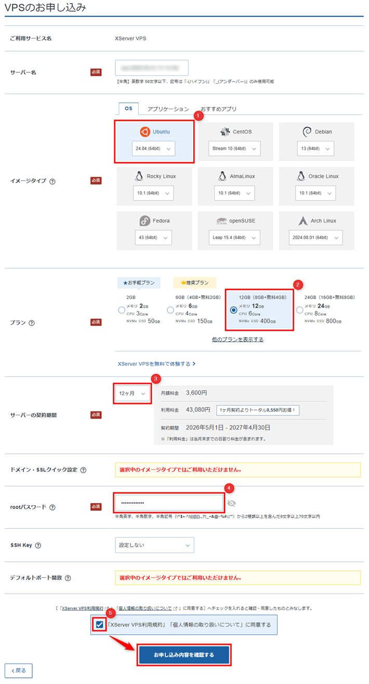Select the 12GB plan radio button
369x684 pixels.
click(233, 310)
